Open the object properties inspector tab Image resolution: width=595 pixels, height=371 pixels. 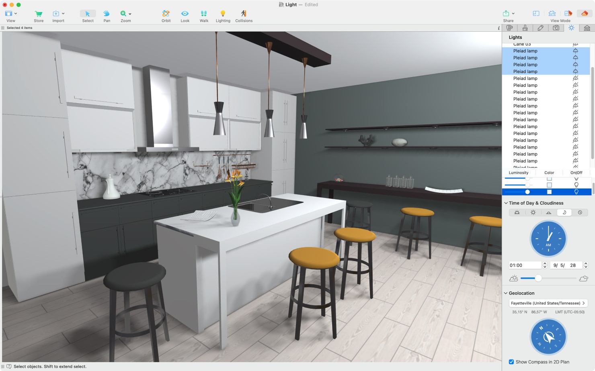tap(510, 28)
